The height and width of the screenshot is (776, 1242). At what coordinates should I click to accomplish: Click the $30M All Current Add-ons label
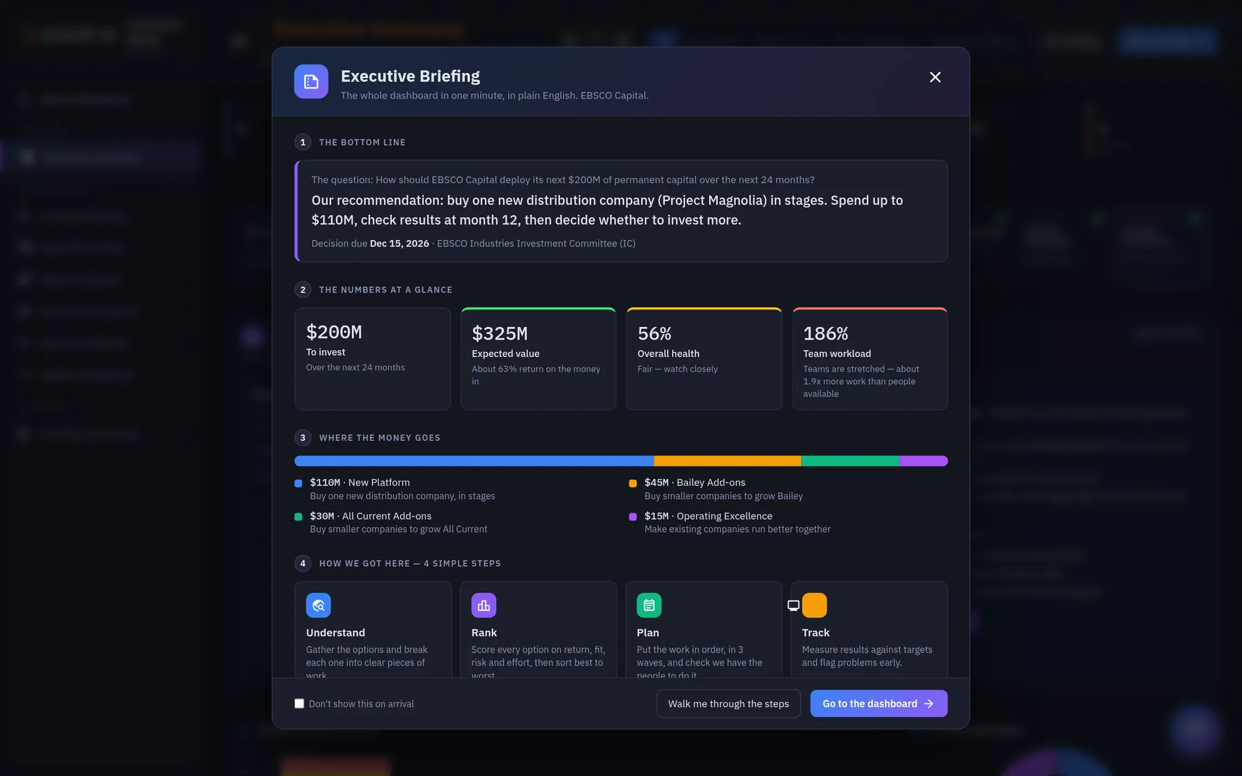[371, 516]
